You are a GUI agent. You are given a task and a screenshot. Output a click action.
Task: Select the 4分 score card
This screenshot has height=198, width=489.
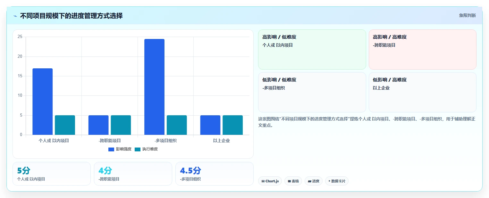[x=133, y=174]
